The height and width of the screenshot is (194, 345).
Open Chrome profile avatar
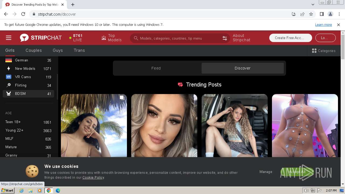coord(330,14)
